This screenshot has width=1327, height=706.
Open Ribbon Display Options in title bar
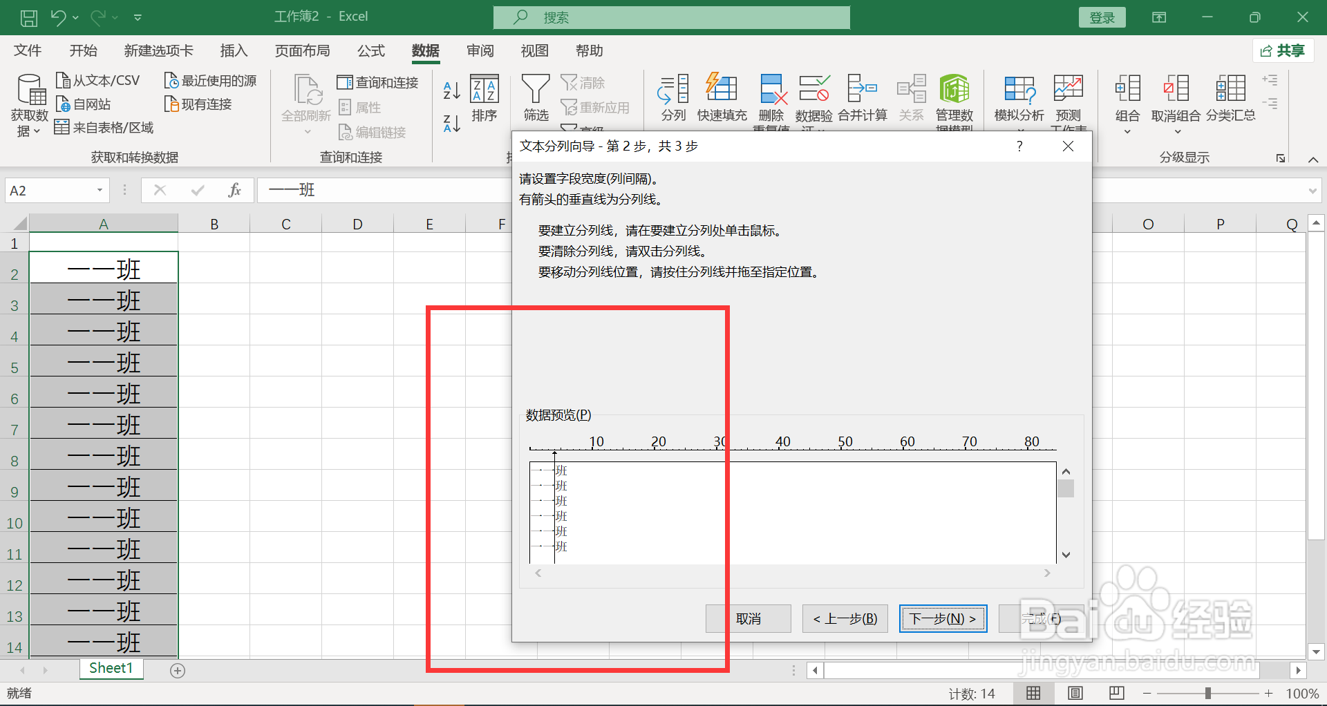pyautogui.click(x=1159, y=17)
